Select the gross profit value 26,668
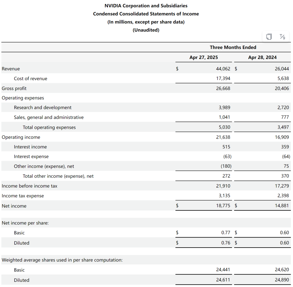 223,88
